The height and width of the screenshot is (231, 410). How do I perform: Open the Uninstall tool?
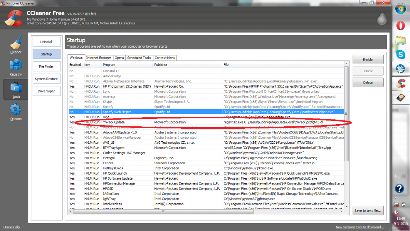(46, 42)
